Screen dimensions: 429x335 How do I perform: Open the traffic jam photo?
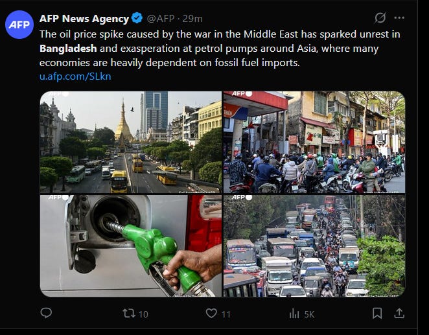click(314, 246)
